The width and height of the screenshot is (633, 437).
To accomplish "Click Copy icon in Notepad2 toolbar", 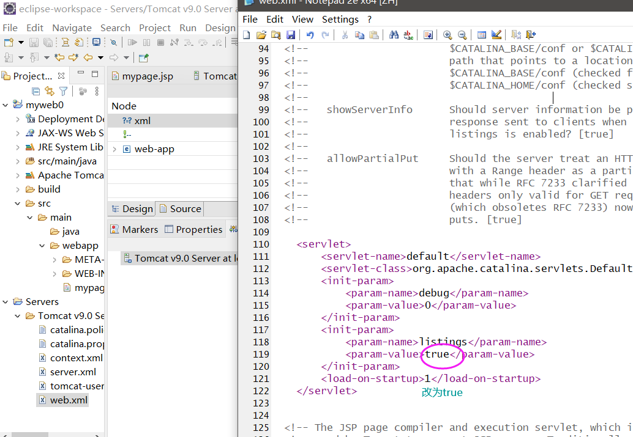I will point(359,35).
